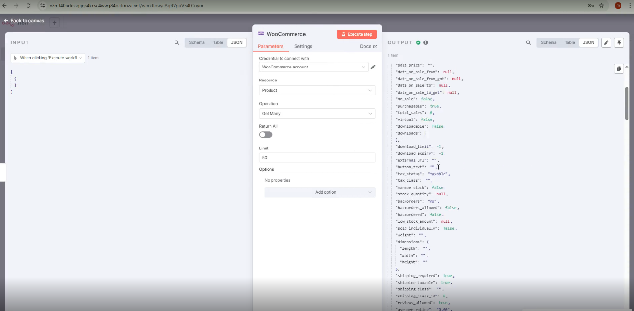Click into the Limit input field
This screenshot has width=634, height=311.
coord(317,158)
